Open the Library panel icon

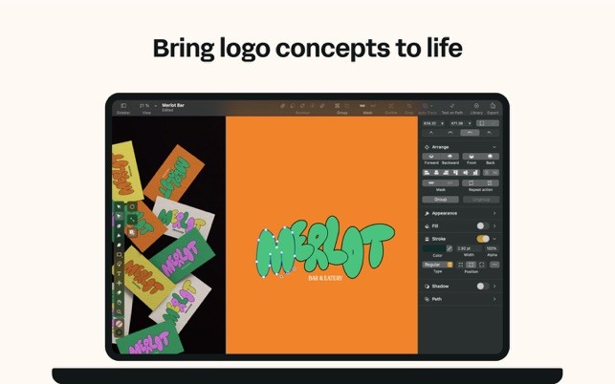[x=476, y=106]
